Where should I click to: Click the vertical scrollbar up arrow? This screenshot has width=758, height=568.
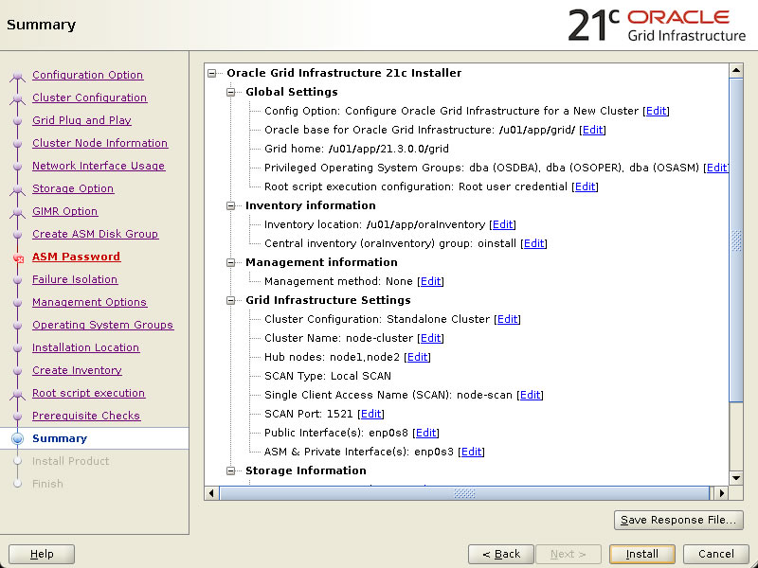736,71
